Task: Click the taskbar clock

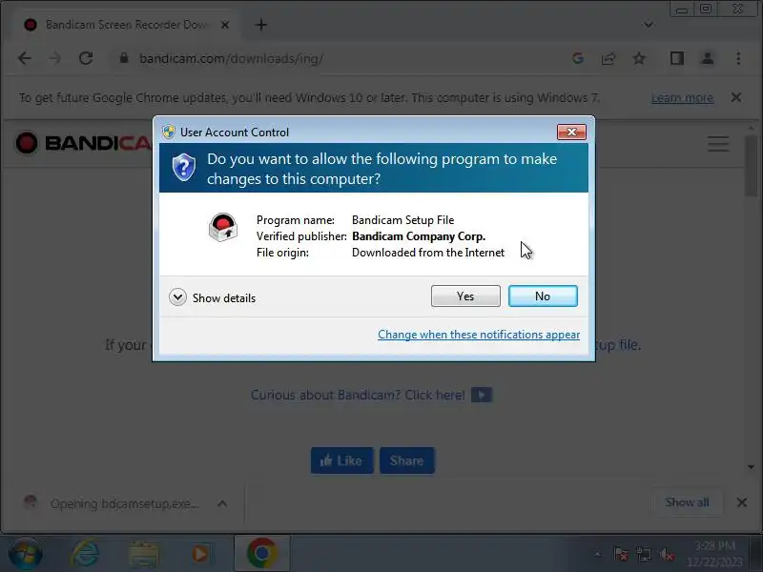Action: coord(714,554)
